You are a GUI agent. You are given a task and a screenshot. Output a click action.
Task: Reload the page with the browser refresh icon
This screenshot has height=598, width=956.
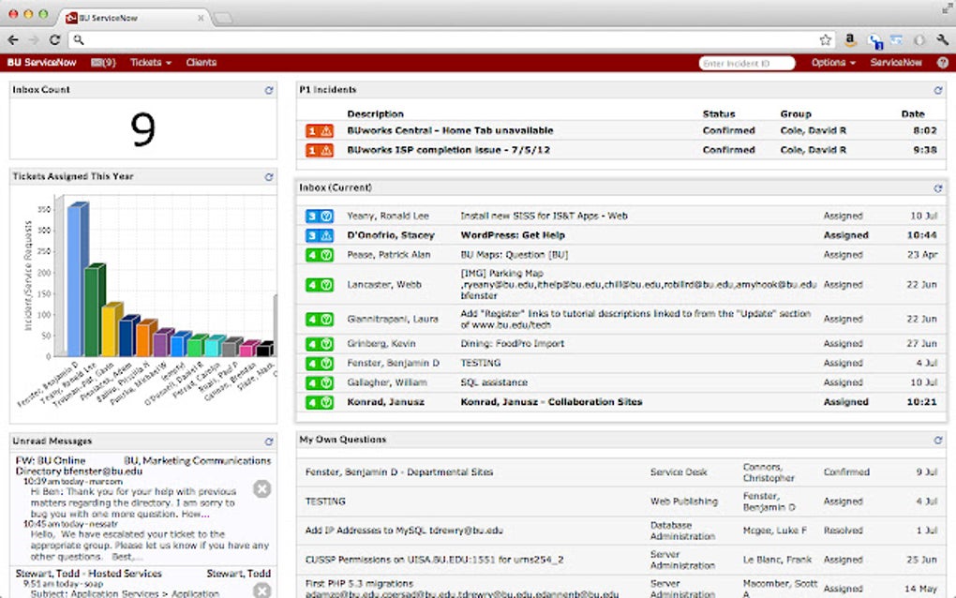point(54,39)
